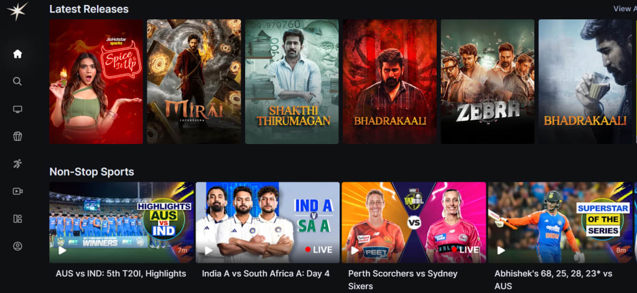Select the Zebra movie poster
The width and height of the screenshot is (637, 293).
[488, 81]
